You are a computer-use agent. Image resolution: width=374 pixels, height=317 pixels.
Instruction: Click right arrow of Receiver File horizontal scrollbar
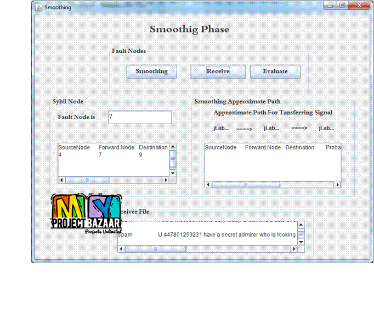(293, 249)
